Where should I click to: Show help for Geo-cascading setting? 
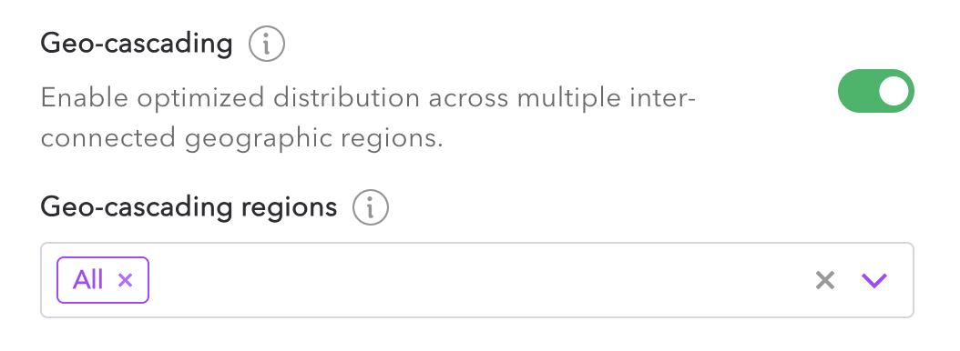pyautogui.click(x=267, y=44)
